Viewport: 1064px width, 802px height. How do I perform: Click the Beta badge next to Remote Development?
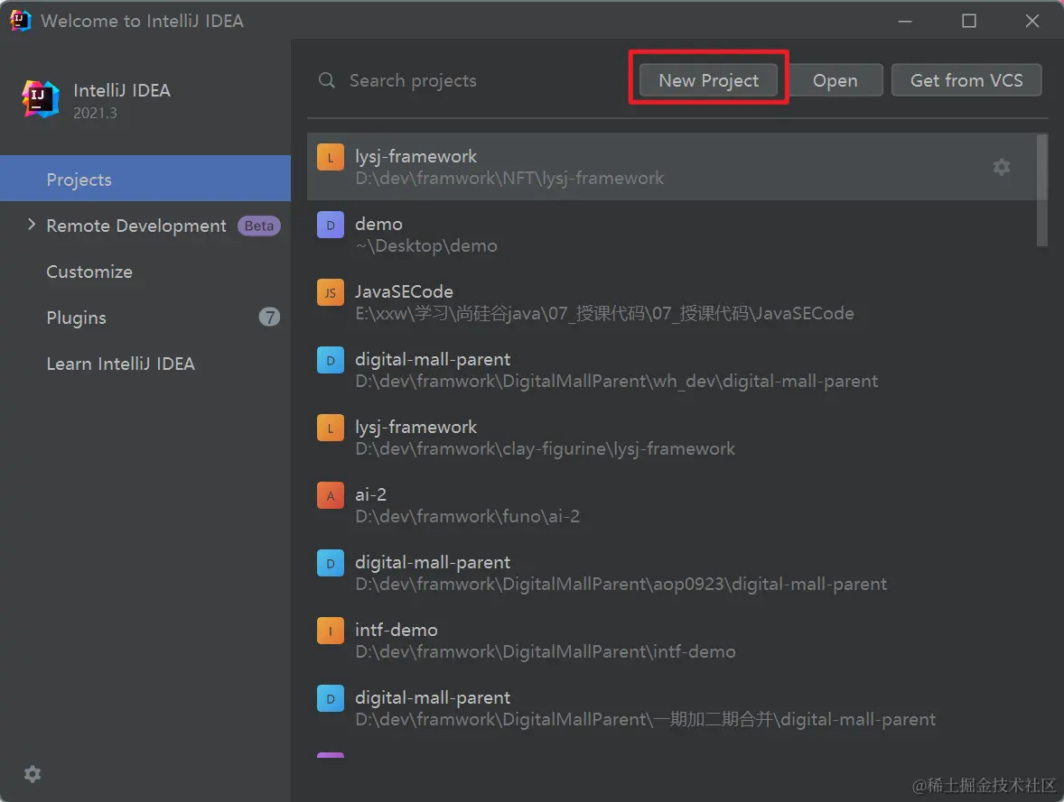(258, 226)
